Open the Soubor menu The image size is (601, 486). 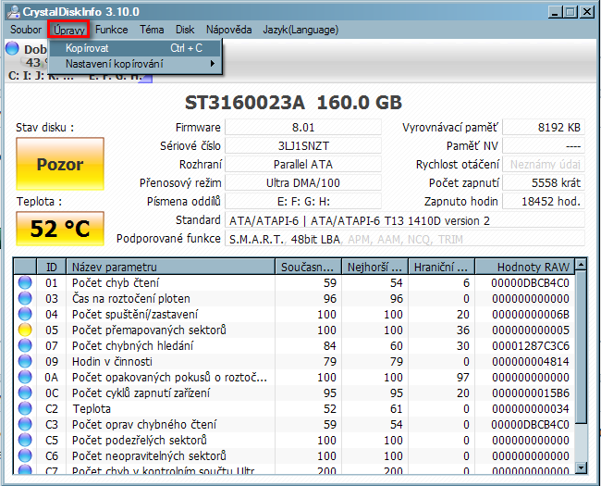[26, 30]
